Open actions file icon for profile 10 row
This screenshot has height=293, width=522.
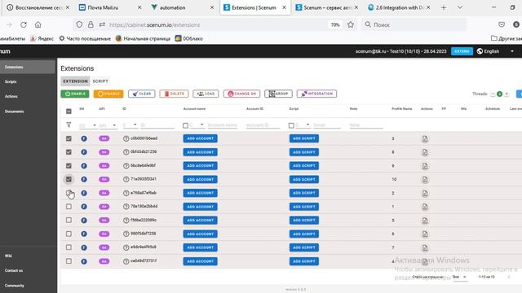(x=425, y=180)
